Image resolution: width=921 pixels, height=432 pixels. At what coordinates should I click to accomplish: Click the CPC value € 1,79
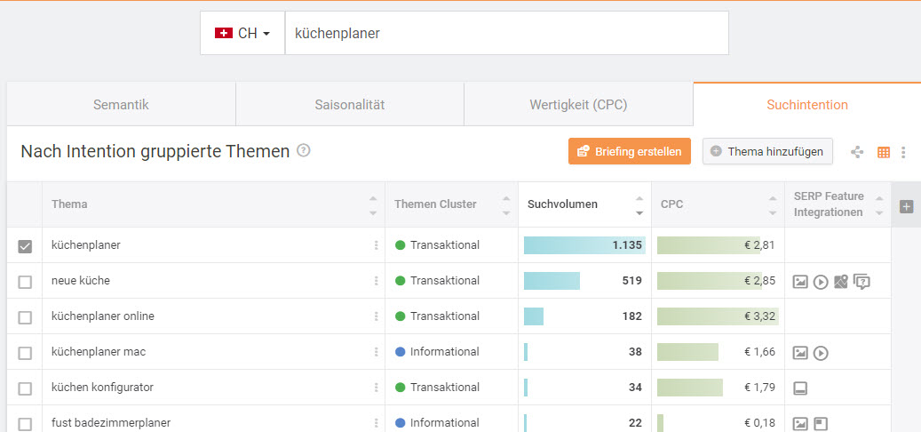759,388
